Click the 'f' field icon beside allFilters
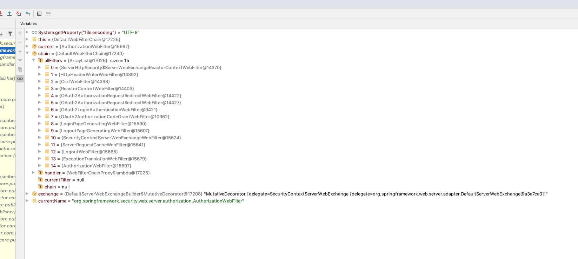The height and width of the screenshot is (259, 578). tap(40, 60)
